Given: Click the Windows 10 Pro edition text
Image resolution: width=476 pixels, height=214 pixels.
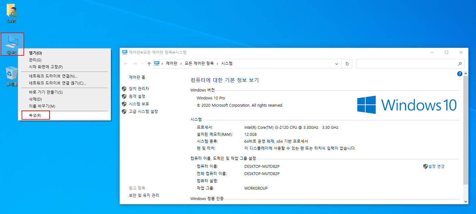Looking at the screenshot, I should click(211, 98).
